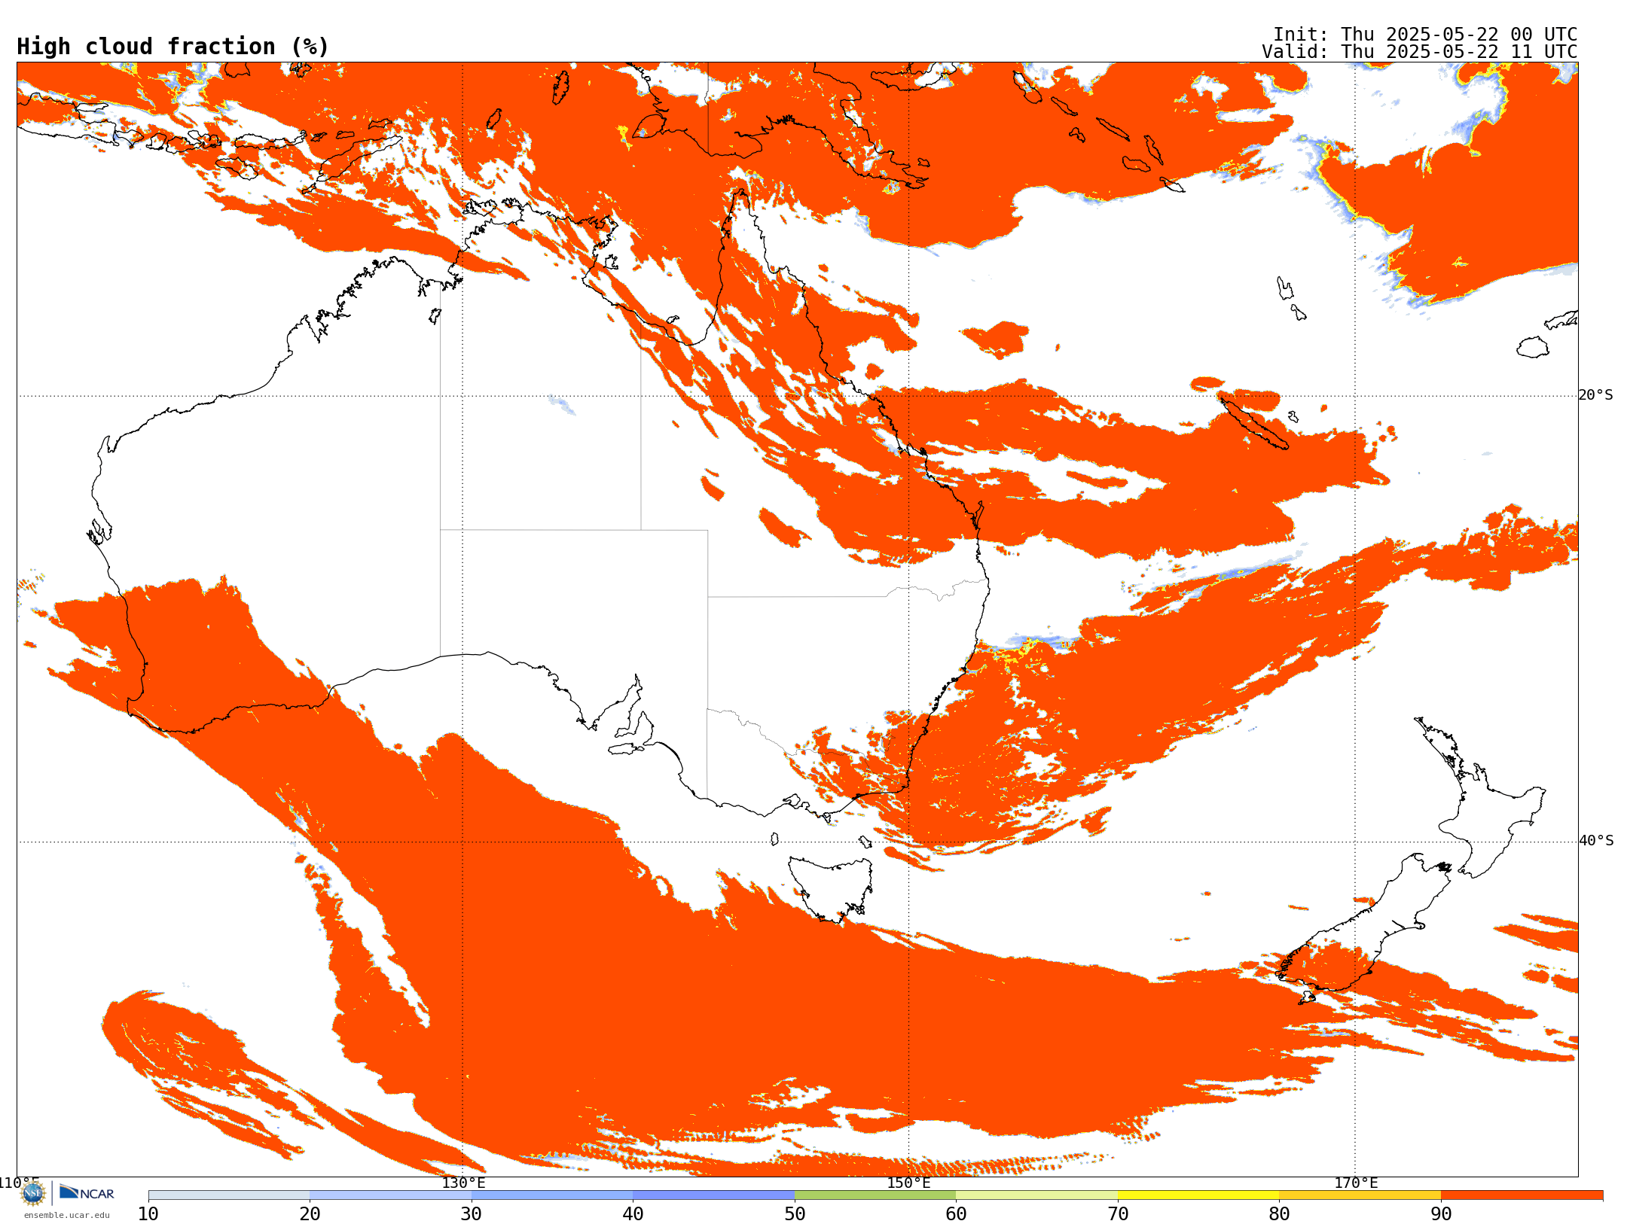Viewport: 1627px width, 1224px height.
Task: Click the colorbar tick label 50
Action: [x=795, y=1214]
